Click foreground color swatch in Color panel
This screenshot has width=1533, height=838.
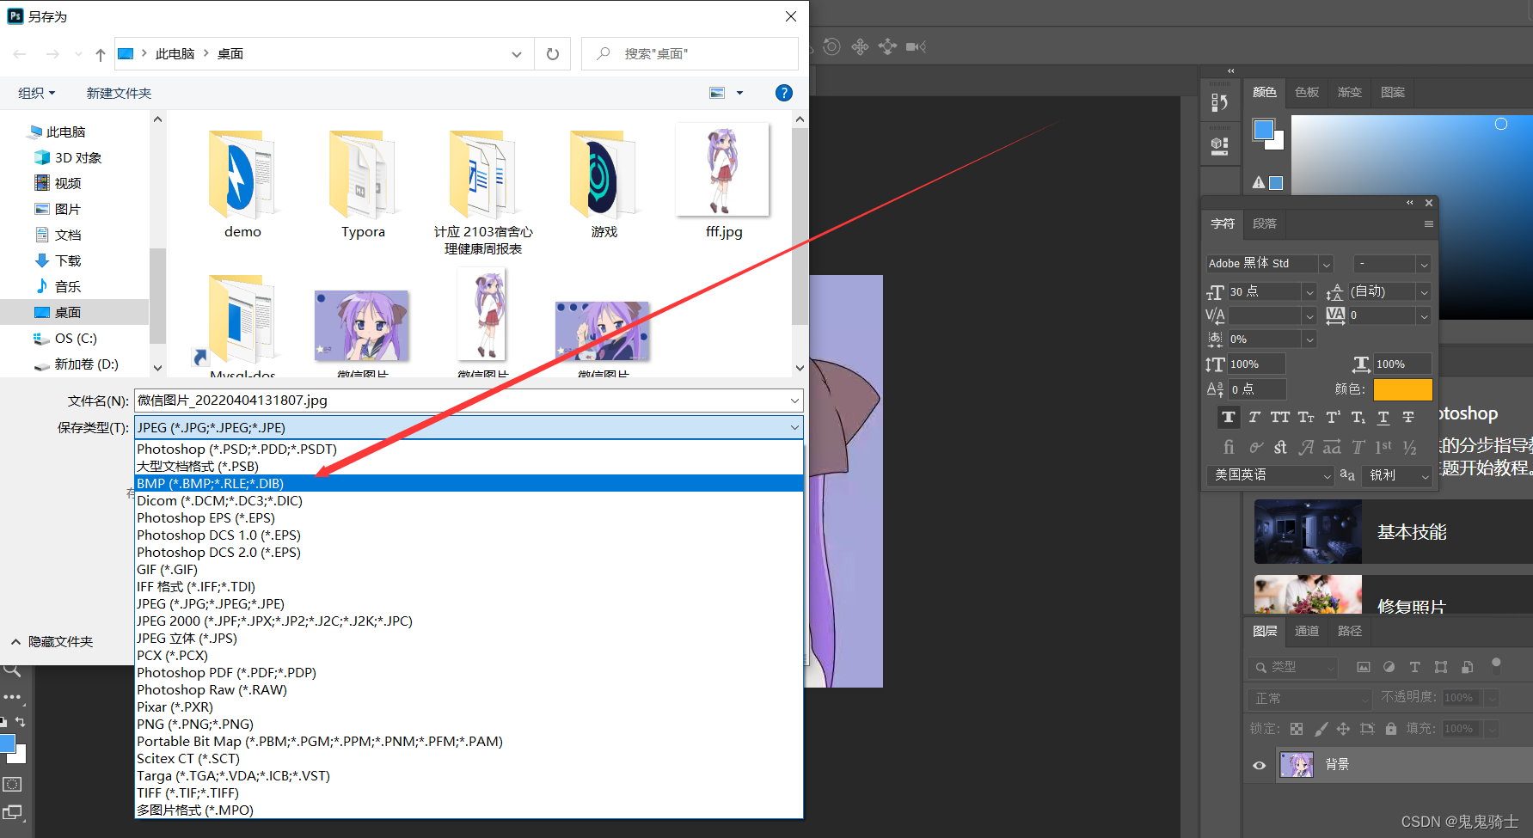pyautogui.click(x=1263, y=130)
